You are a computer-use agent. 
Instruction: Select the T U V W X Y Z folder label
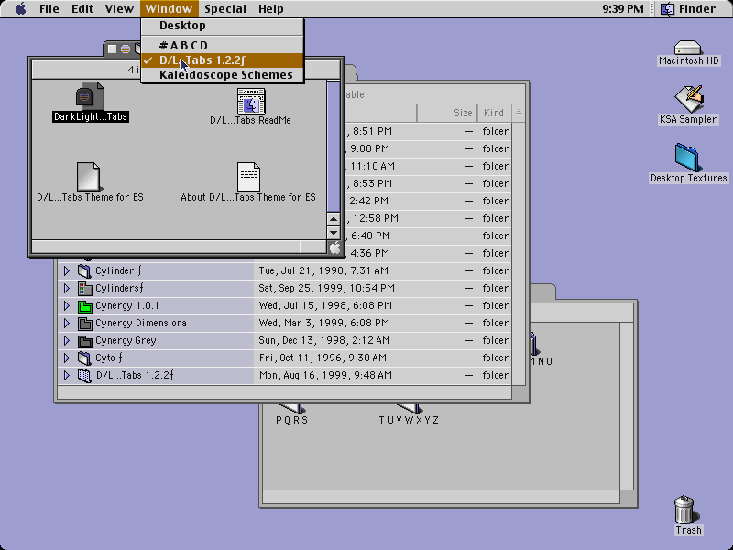409,420
